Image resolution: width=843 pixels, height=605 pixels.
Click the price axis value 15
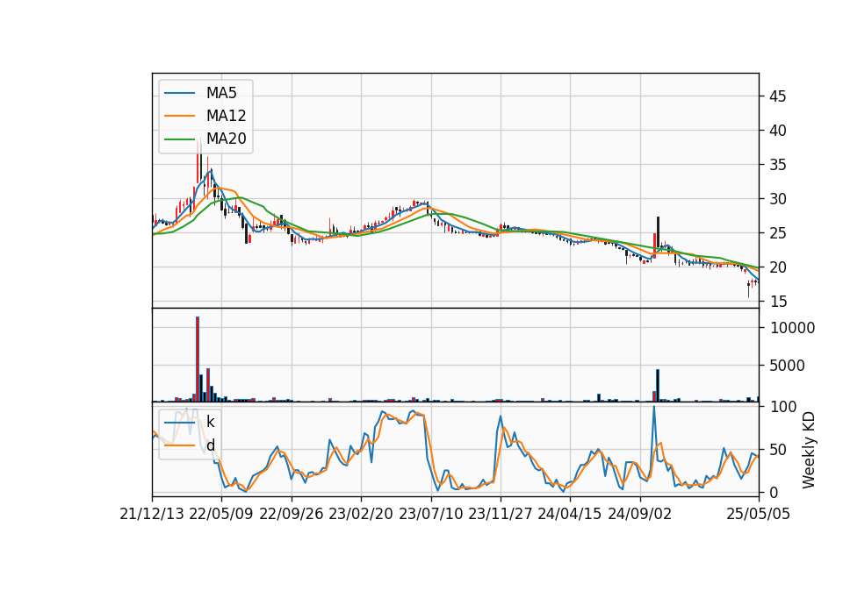[778, 302]
